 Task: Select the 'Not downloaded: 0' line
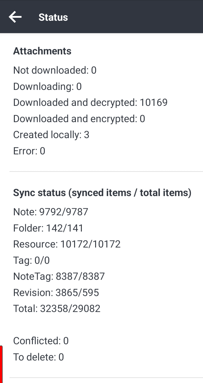click(x=54, y=70)
